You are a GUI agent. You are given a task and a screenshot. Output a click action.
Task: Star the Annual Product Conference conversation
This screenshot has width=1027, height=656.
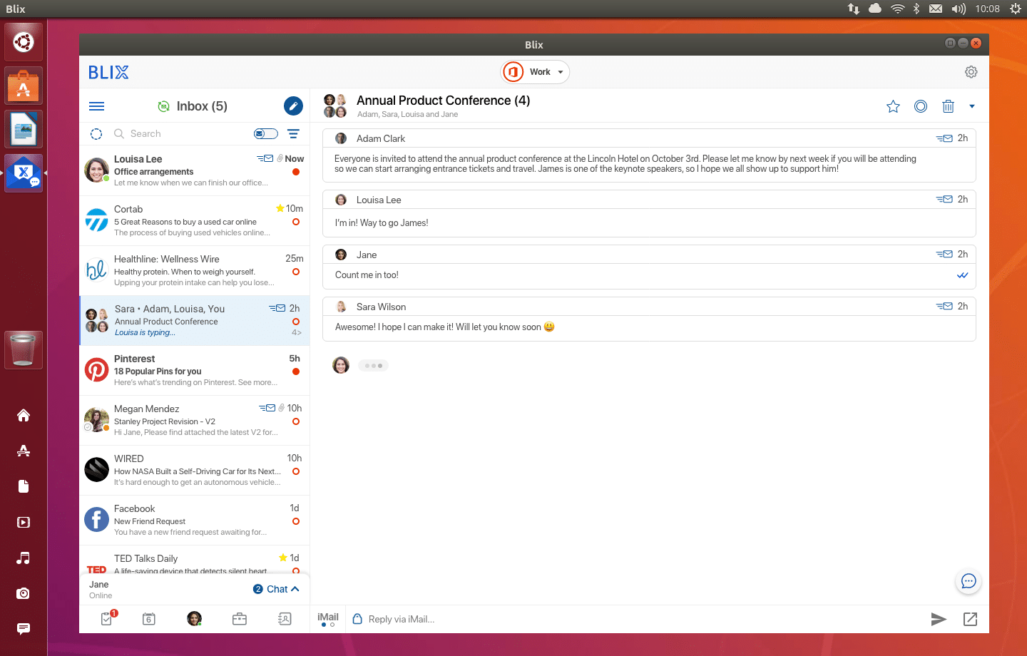tap(893, 106)
